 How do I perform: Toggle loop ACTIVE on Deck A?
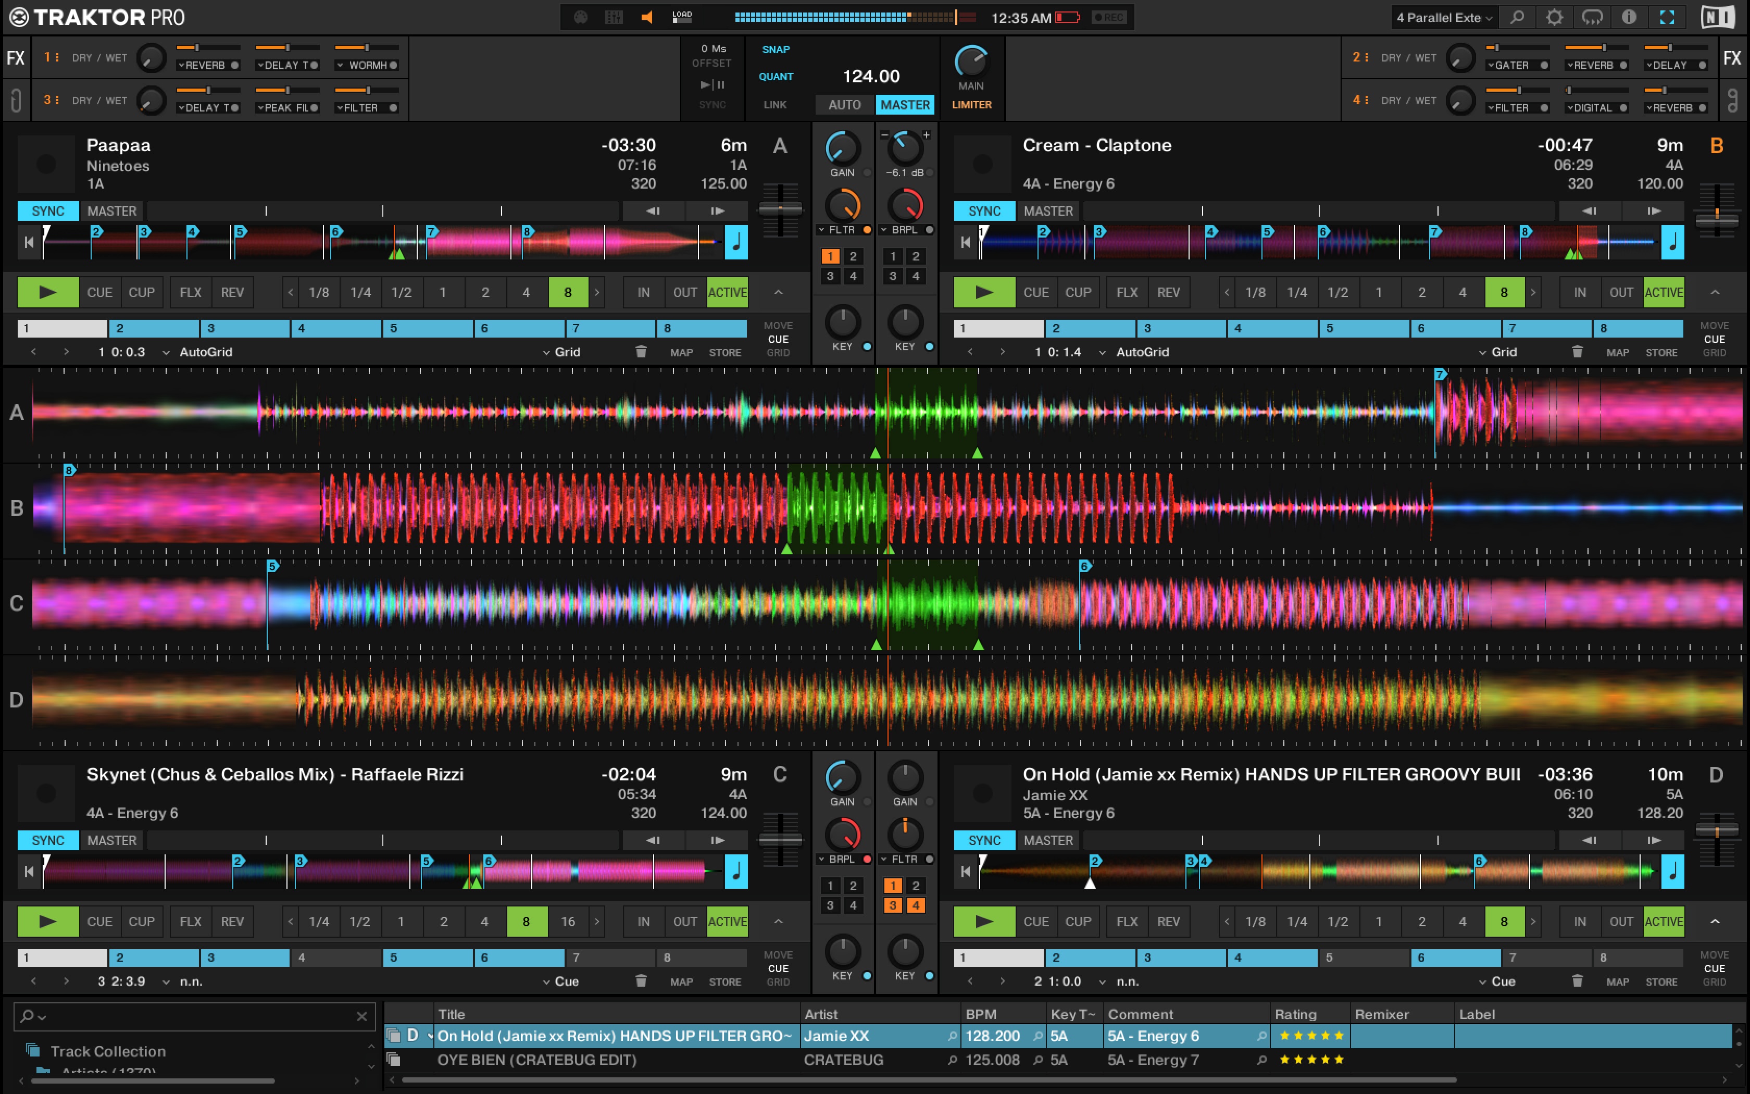pos(728,292)
